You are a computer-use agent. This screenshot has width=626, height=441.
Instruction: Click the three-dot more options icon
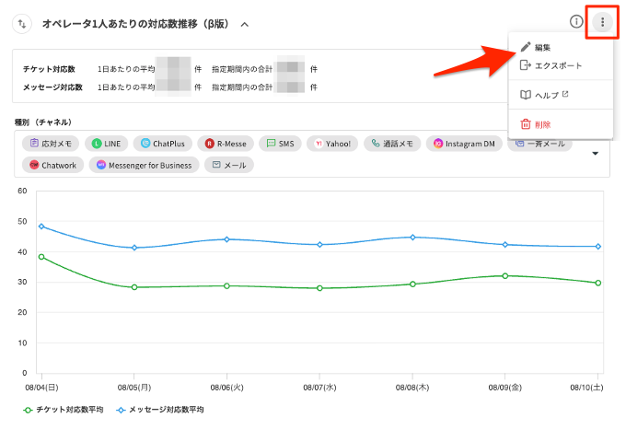pos(602,22)
